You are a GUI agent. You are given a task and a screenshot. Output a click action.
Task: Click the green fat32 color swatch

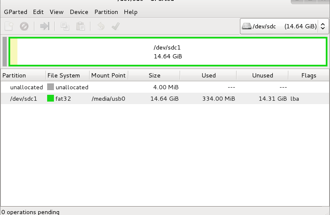pyautogui.click(x=51, y=98)
